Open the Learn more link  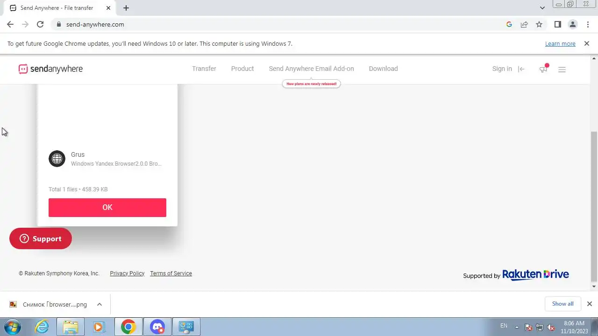pos(560,43)
